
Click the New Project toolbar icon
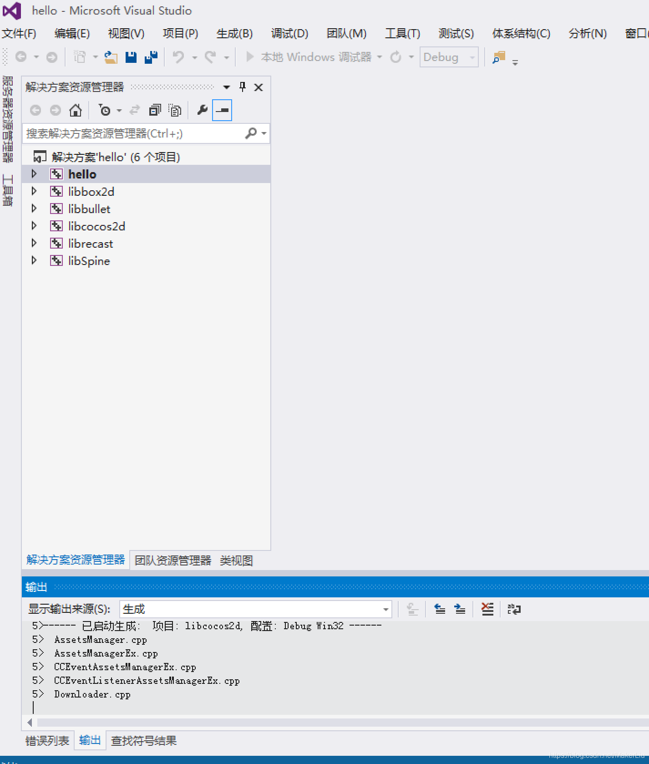(x=80, y=57)
